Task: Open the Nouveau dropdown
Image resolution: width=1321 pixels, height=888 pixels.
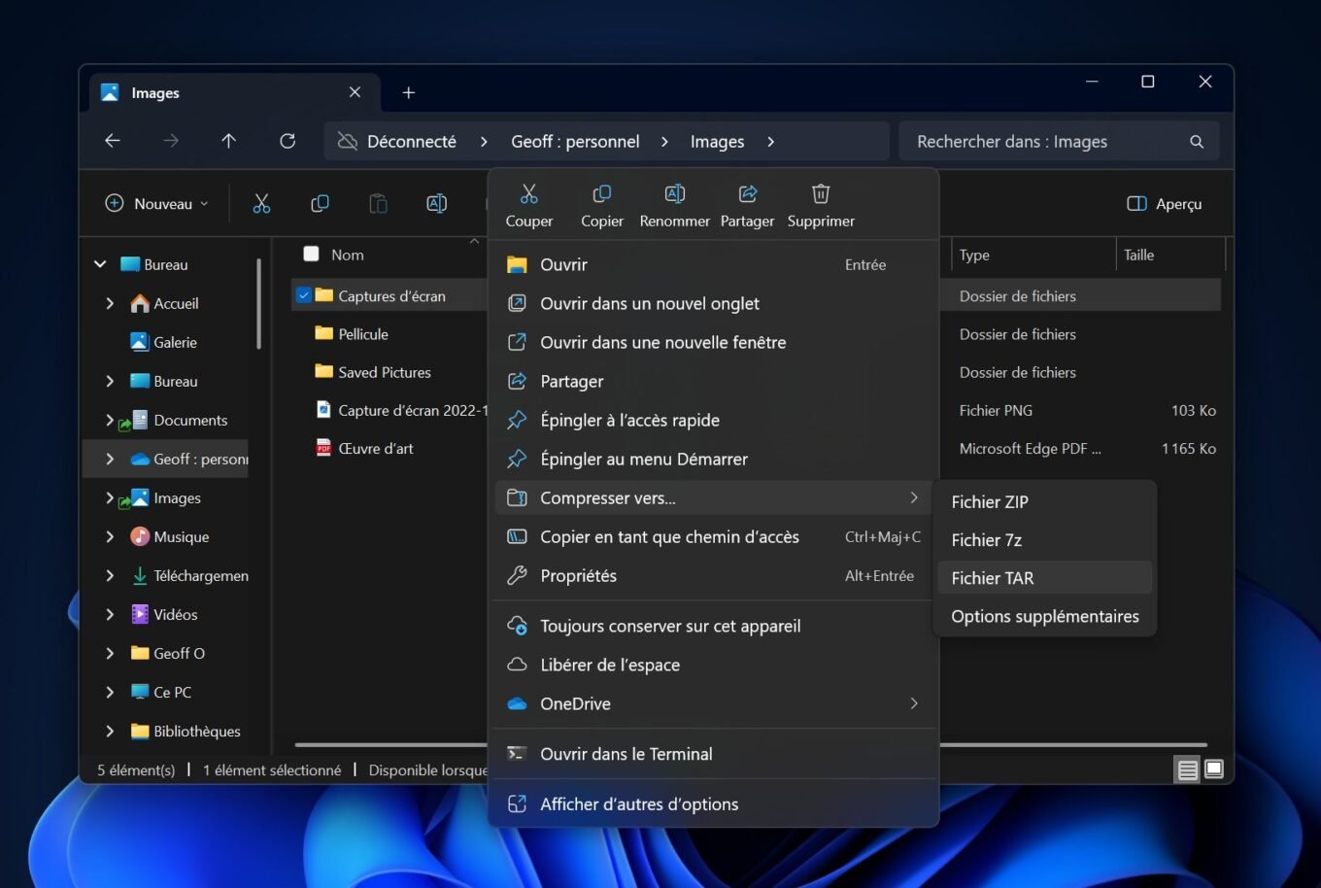Action: point(156,204)
